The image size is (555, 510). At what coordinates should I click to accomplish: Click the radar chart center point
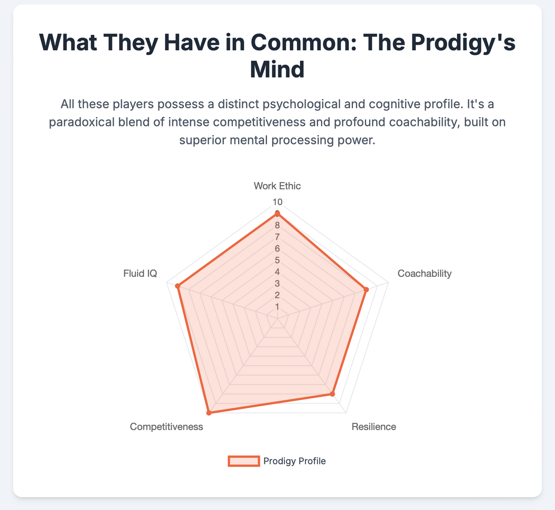(x=277, y=318)
